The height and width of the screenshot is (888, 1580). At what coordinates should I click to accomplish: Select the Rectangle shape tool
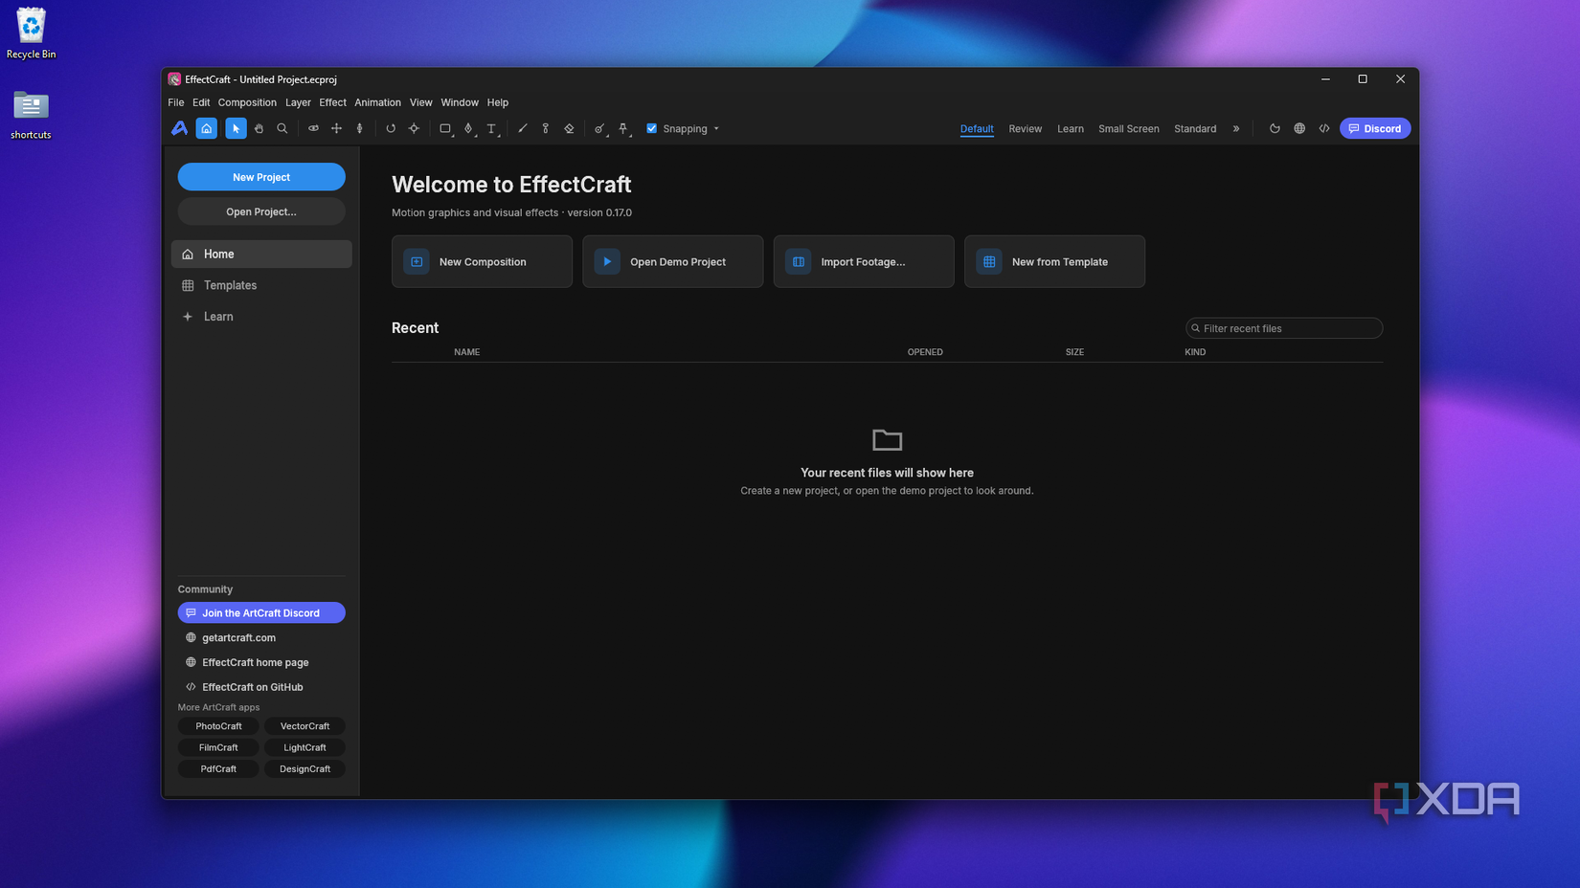(x=445, y=128)
